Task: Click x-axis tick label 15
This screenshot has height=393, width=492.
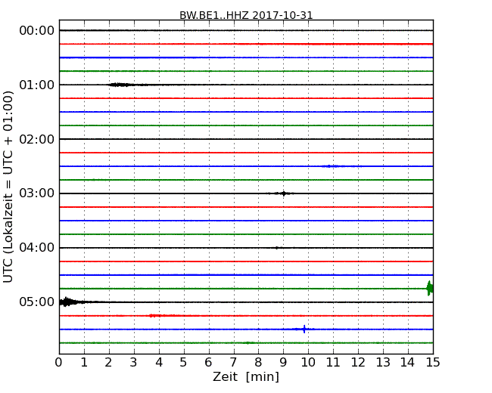Action: click(x=433, y=363)
